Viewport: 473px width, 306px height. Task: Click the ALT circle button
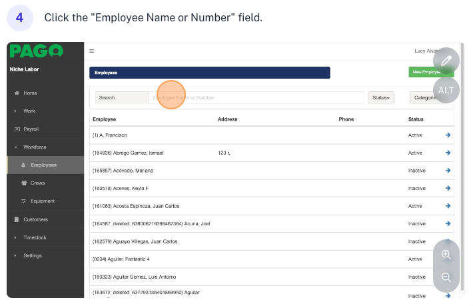click(x=446, y=90)
